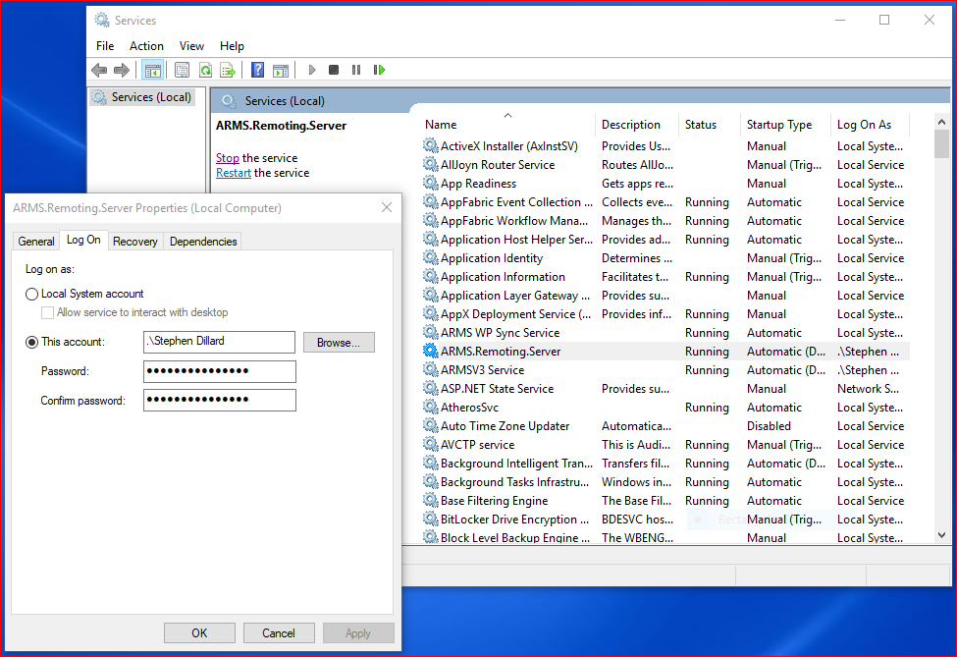Click Cancel in the properties dialog

point(279,633)
